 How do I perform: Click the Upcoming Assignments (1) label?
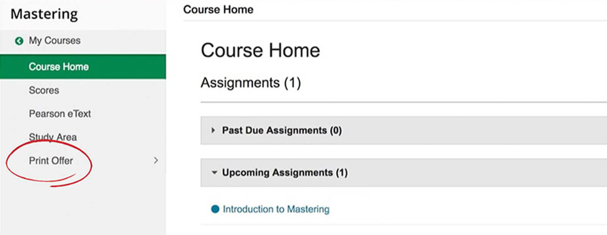coord(285,173)
